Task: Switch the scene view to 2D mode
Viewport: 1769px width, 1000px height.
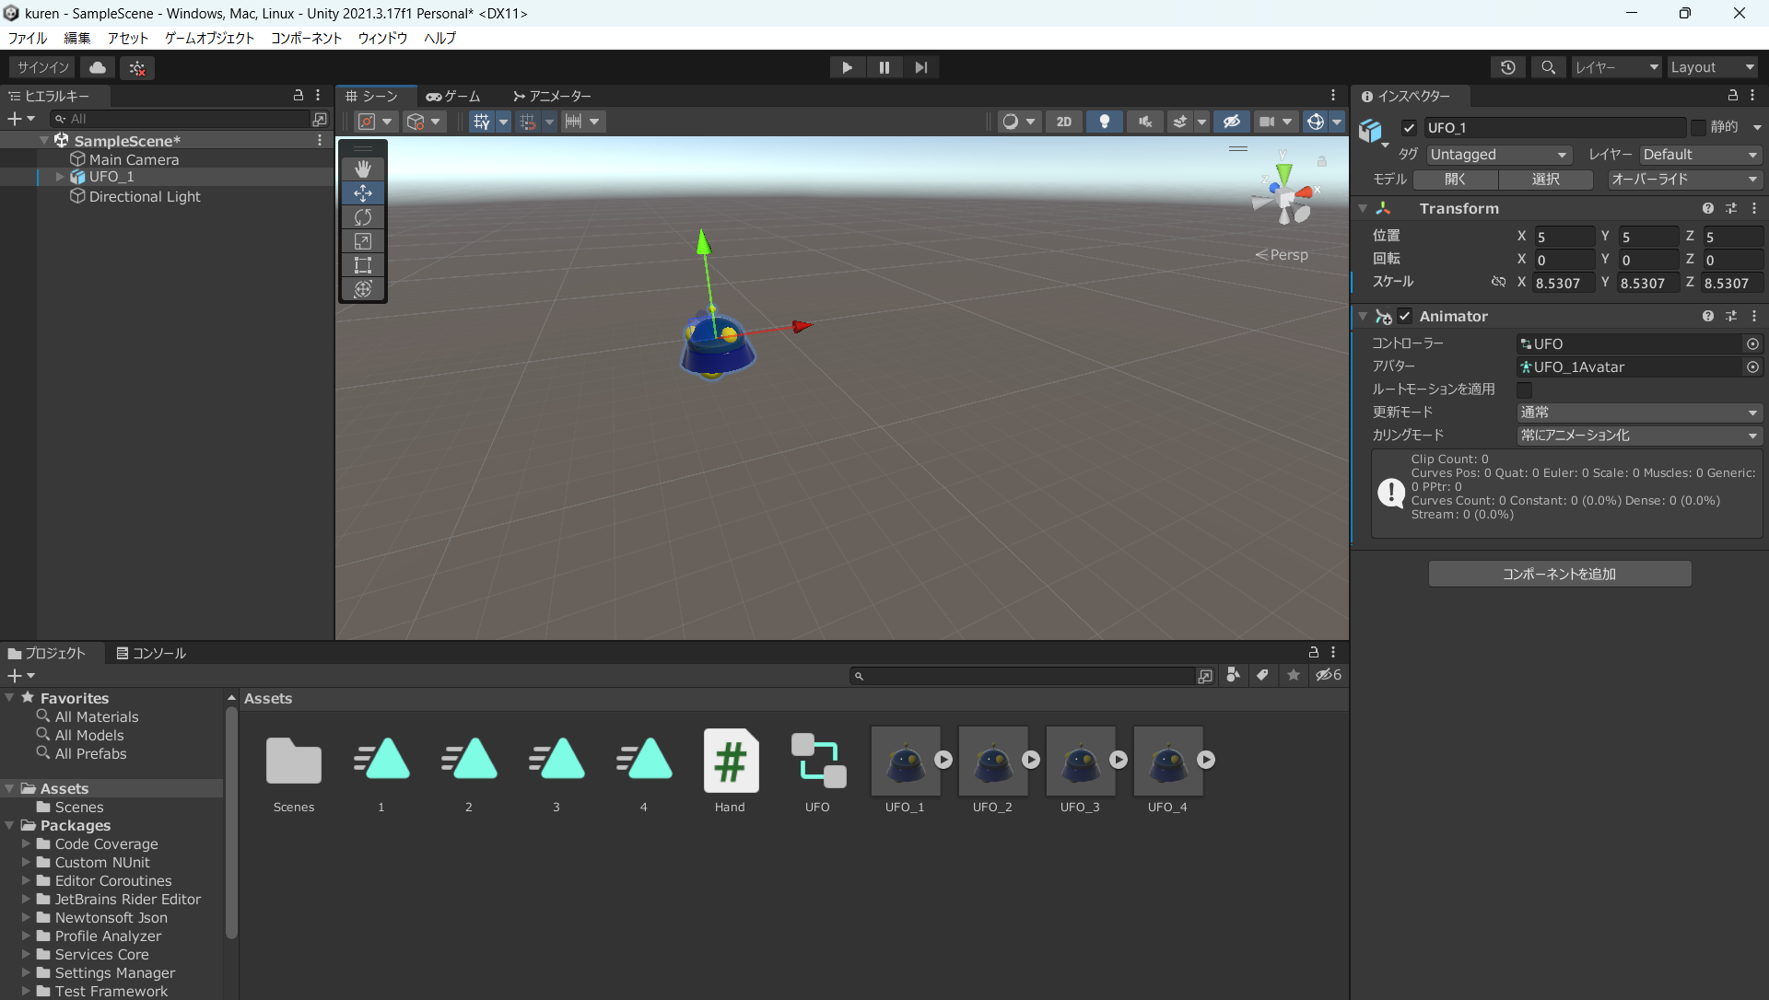Action: (x=1064, y=121)
